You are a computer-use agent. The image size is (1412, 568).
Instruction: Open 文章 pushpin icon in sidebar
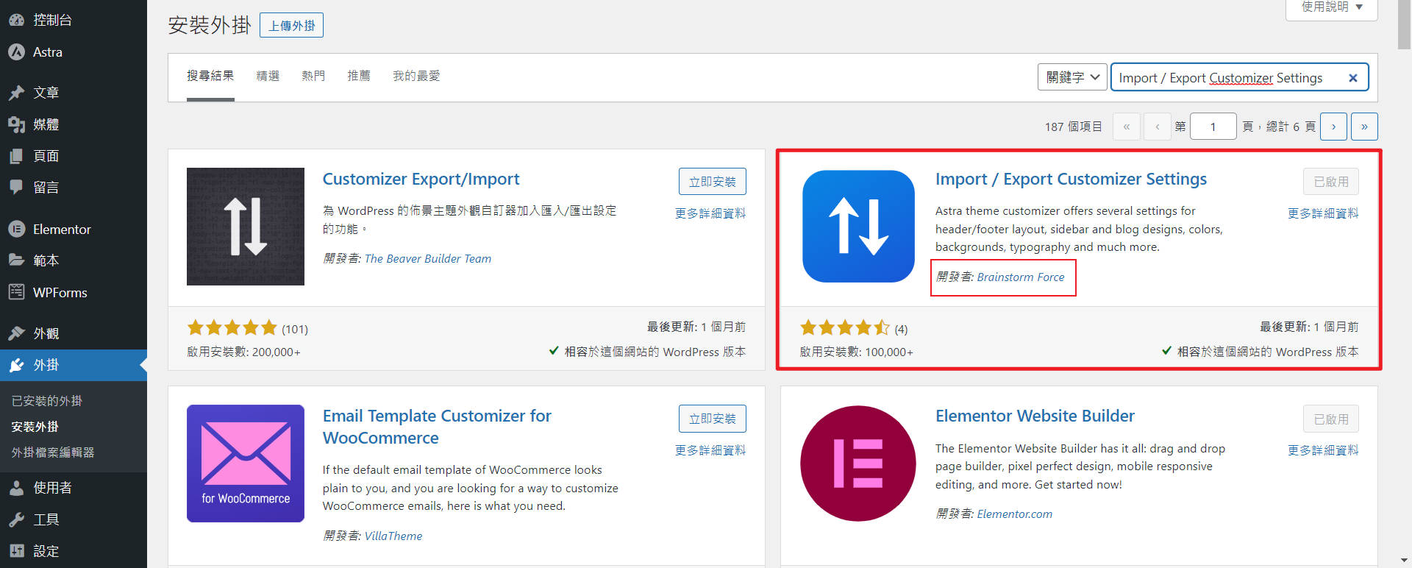coord(16,93)
